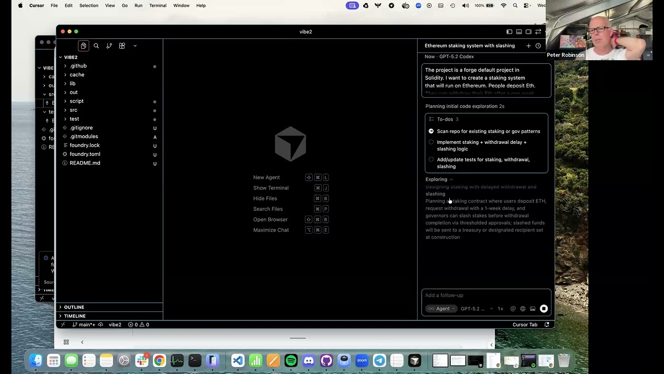Click the Add a follow-up input

point(486,295)
